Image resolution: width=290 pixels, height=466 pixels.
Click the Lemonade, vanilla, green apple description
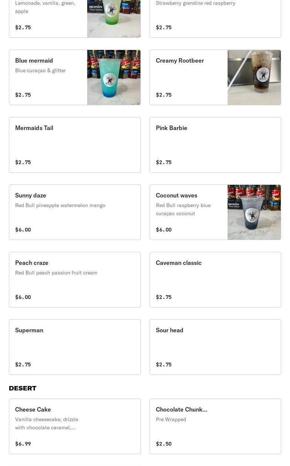point(45,7)
